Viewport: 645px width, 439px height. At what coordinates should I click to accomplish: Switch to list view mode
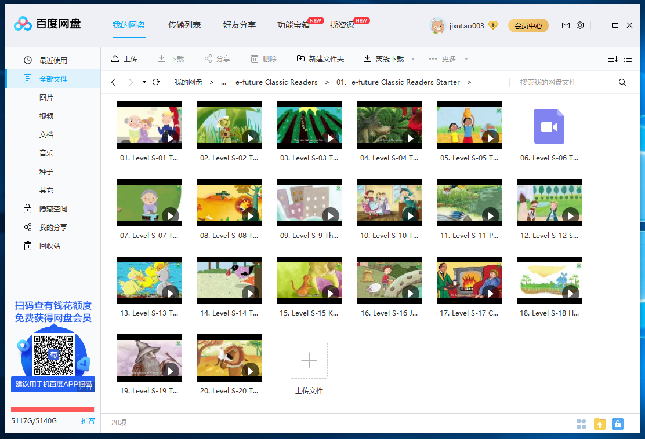pyautogui.click(x=628, y=58)
